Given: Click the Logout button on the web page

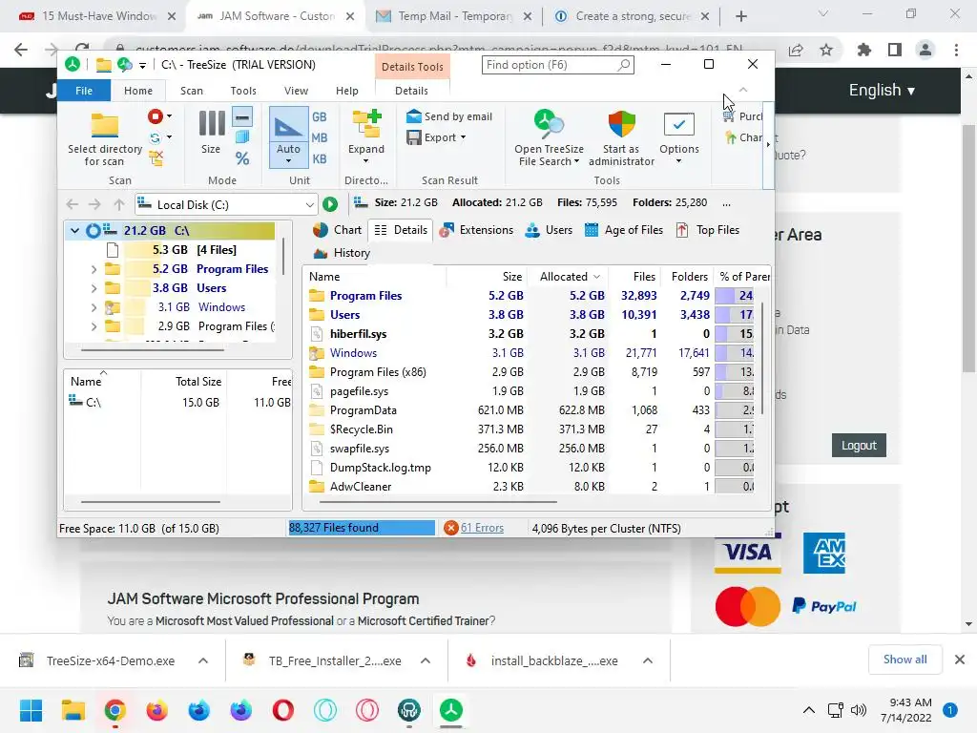Looking at the screenshot, I should coord(859,446).
